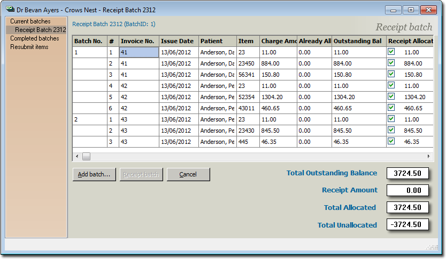Open Resubmit items in the sidebar
446x259 pixels.
29,47
